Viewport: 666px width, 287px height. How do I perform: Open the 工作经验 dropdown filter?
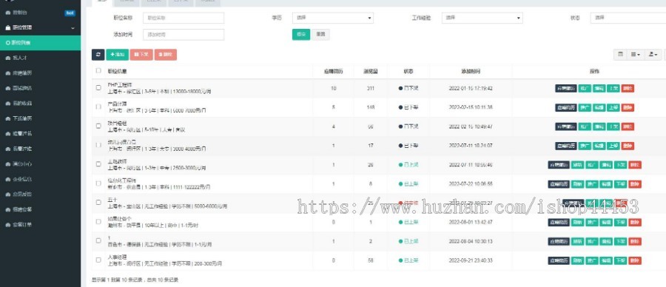(482, 18)
